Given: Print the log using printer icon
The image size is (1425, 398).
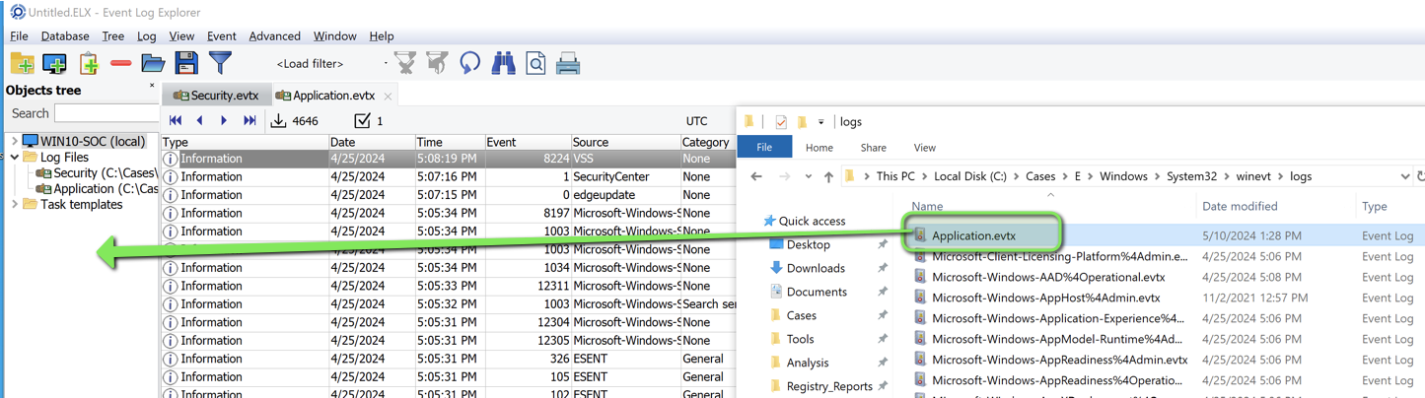Looking at the screenshot, I should click(568, 64).
